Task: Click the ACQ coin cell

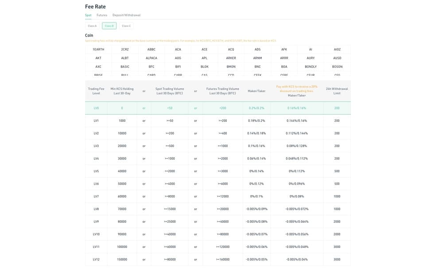Action: coord(231,50)
